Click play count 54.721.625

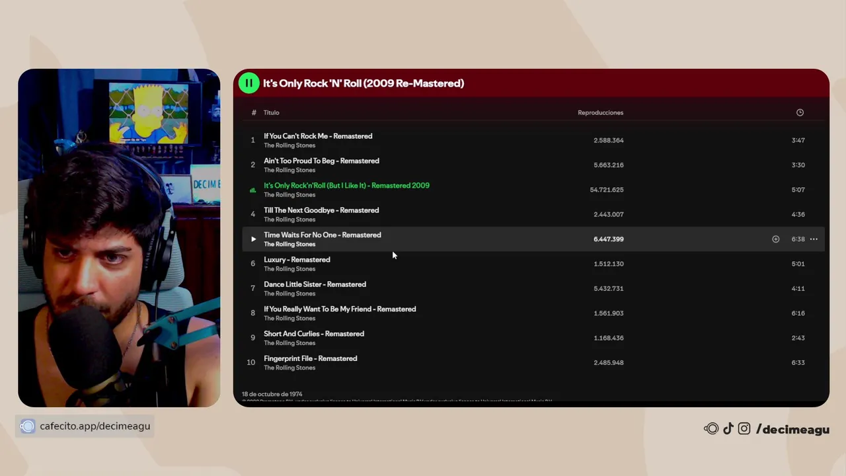point(607,190)
